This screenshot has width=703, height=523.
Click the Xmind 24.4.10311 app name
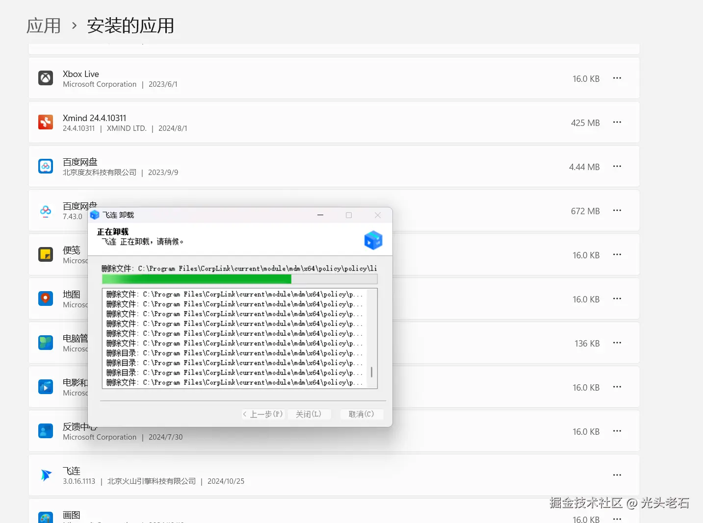[95, 118]
